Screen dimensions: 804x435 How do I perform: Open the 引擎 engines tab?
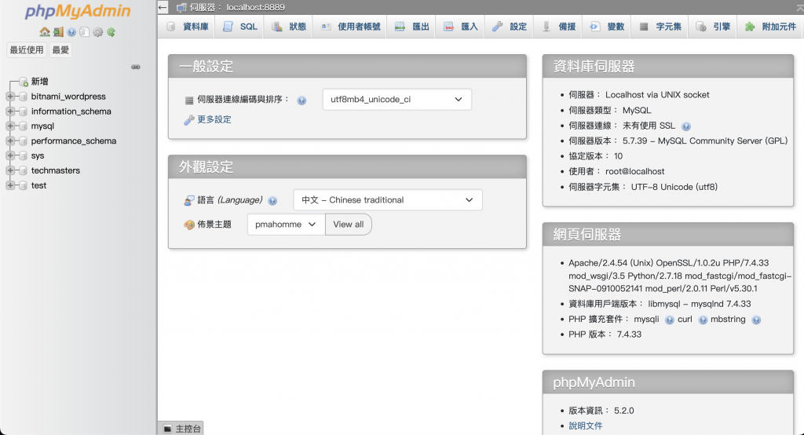(x=713, y=27)
